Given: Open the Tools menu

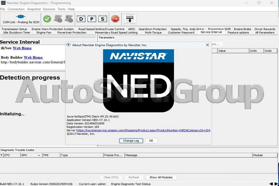Looking at the screenshot, I should pyautogui.click(x=61, y=9).
